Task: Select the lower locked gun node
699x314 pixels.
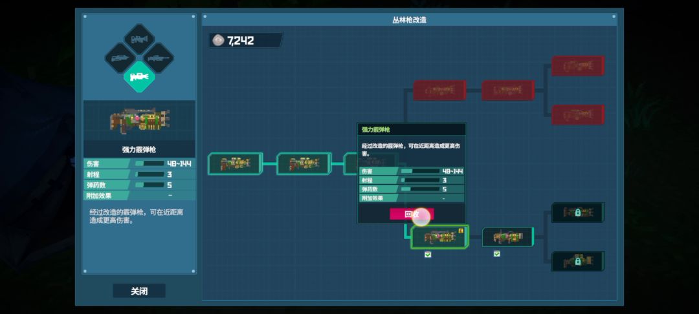Action: point(578,262)
